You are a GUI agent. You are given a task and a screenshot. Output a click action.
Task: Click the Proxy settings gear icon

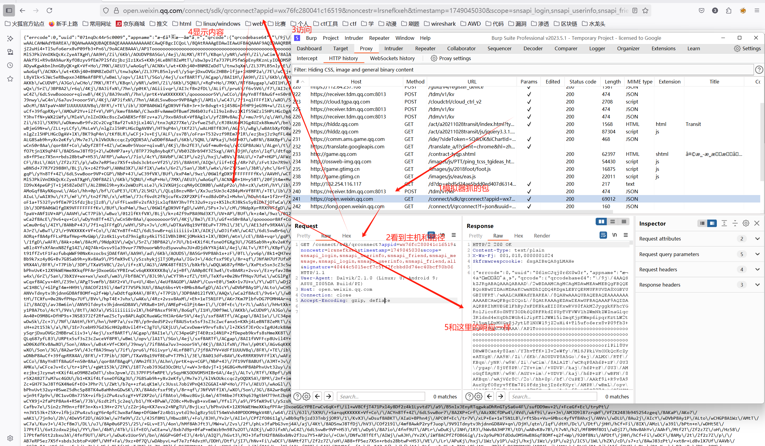pos(434,58)
